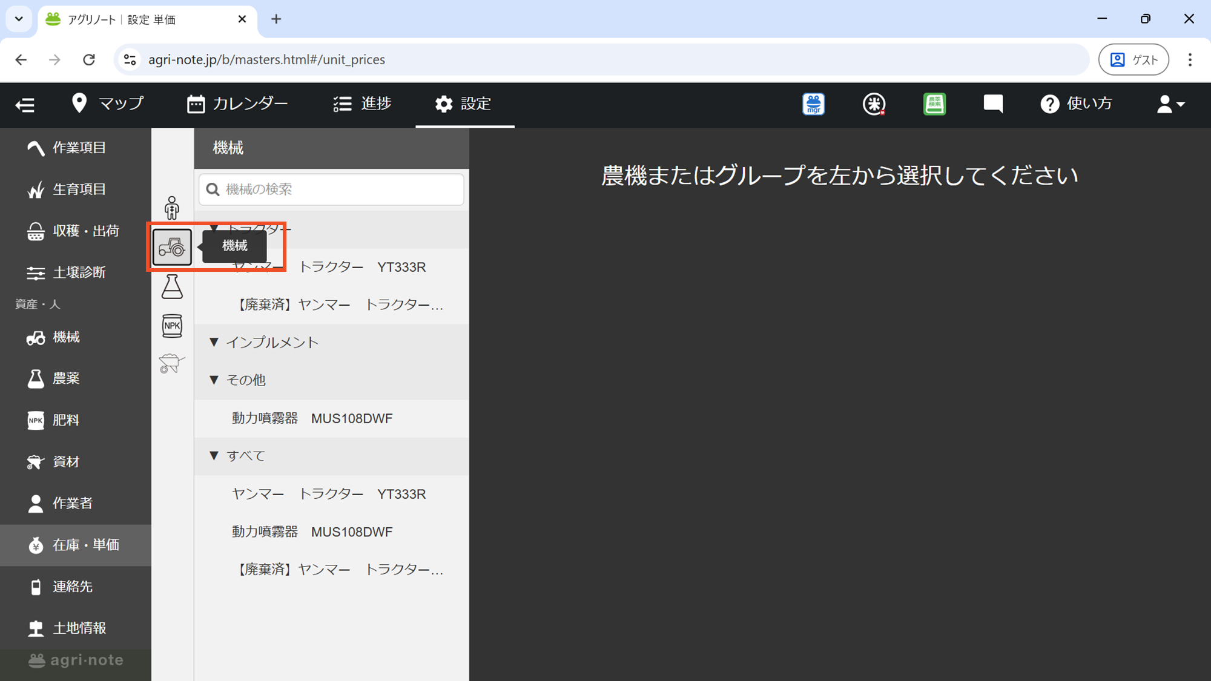
Task: Open 土壌診断 in the sidebar
Action: coord(76,272)
